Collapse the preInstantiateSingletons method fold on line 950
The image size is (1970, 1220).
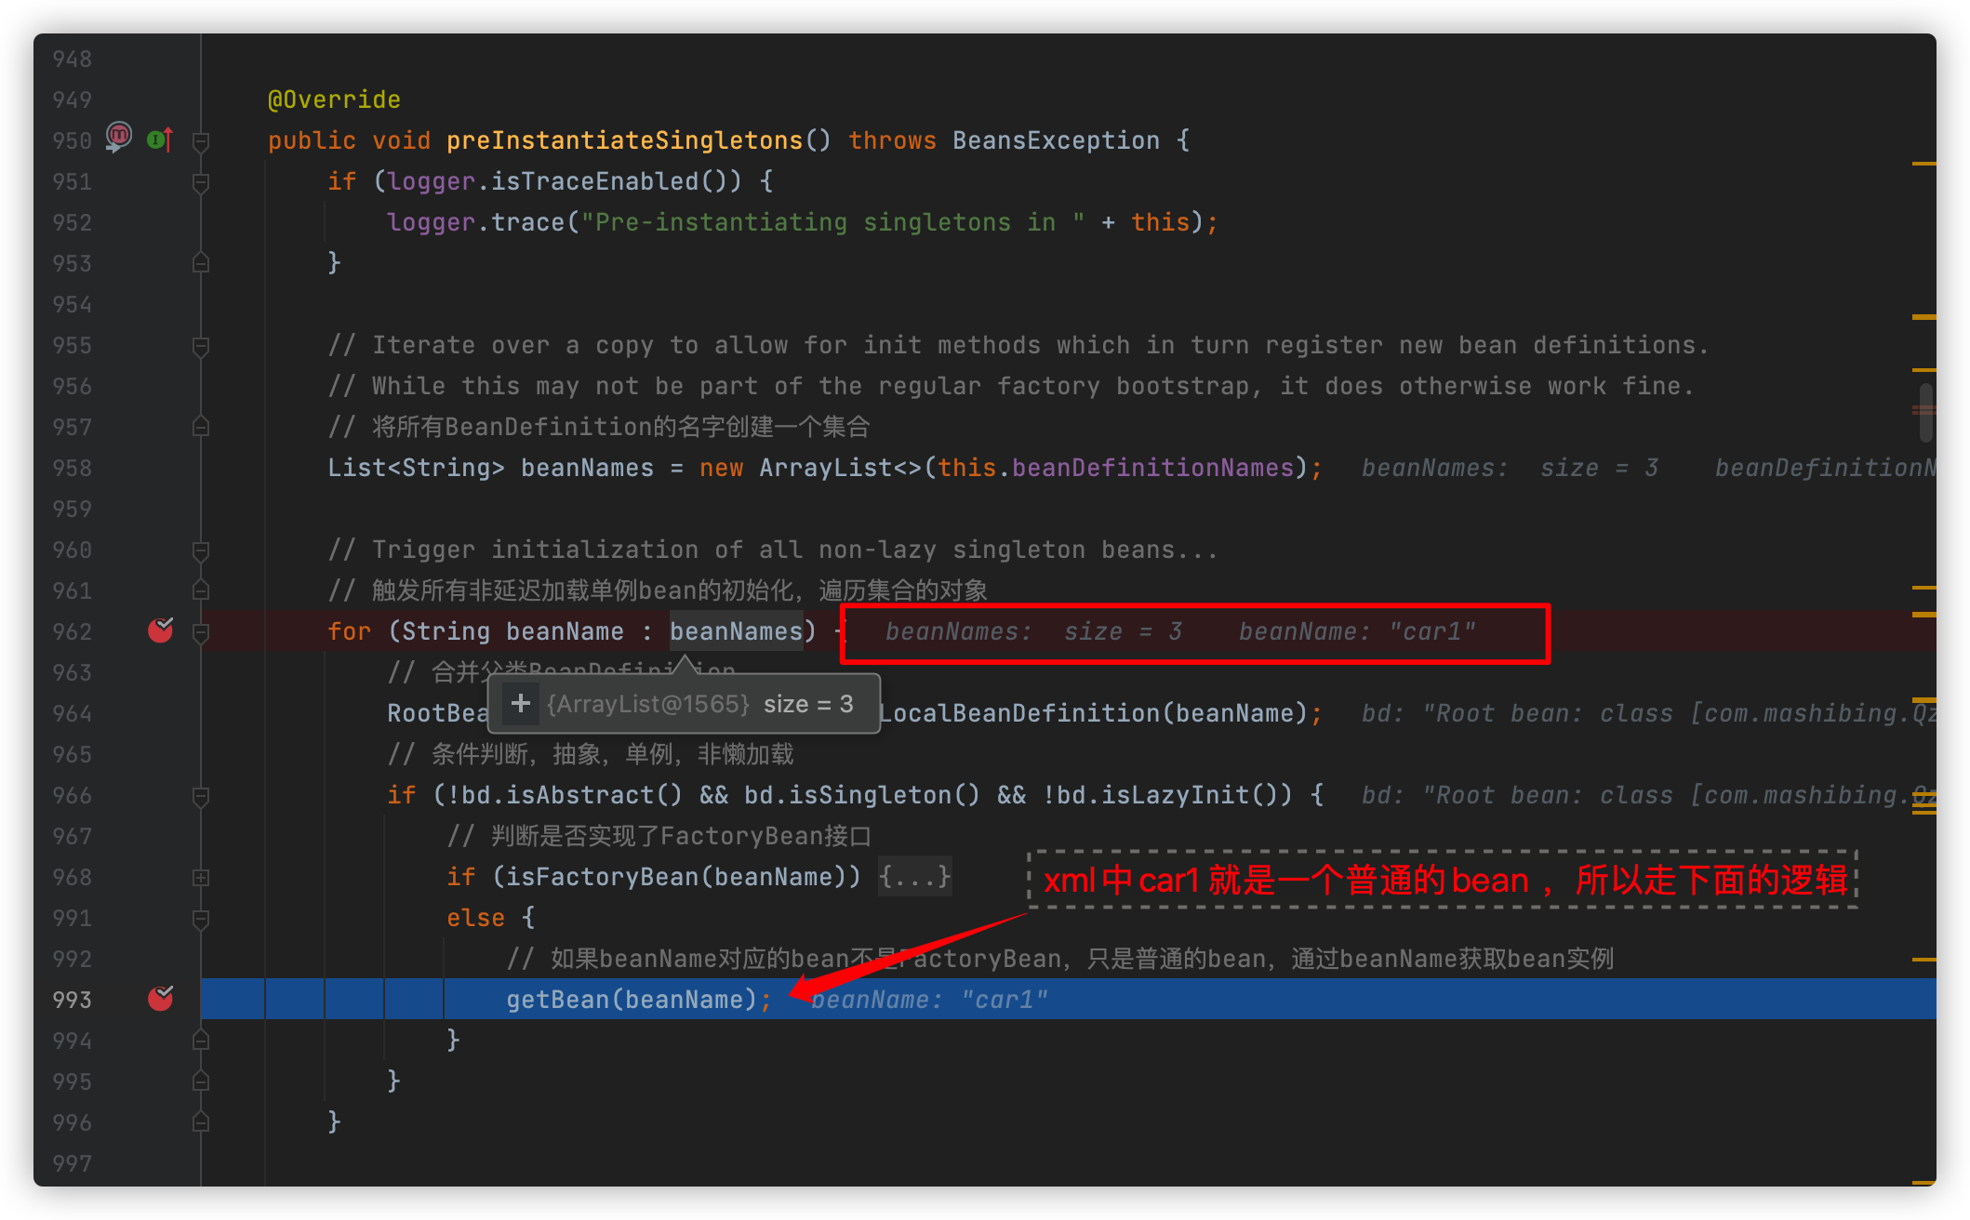(200, 140)
